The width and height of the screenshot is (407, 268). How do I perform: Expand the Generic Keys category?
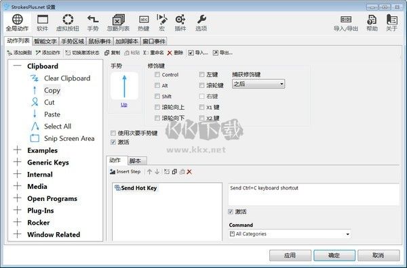tap(18, 162)
